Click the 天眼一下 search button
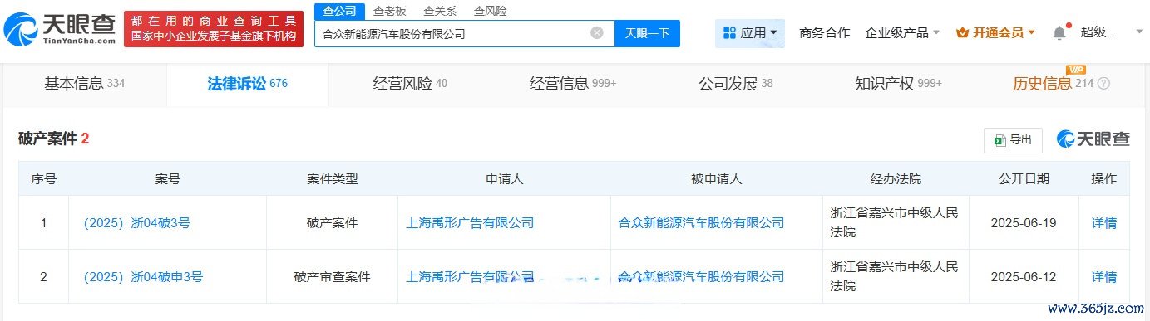 647,33
